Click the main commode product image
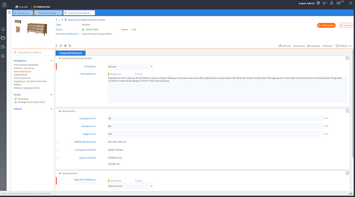 pyautogui.click(x=37, y=29)
